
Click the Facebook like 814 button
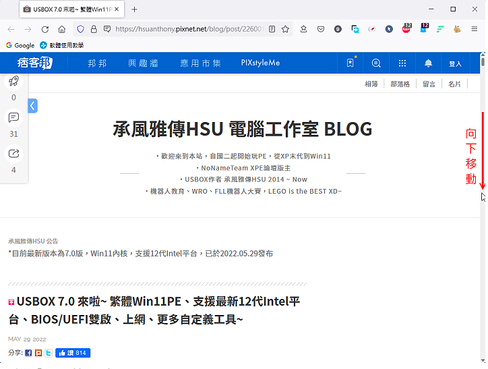click(x=73, y=353)
